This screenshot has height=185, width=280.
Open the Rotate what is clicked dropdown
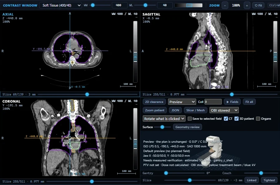click(x=164, y=118)
